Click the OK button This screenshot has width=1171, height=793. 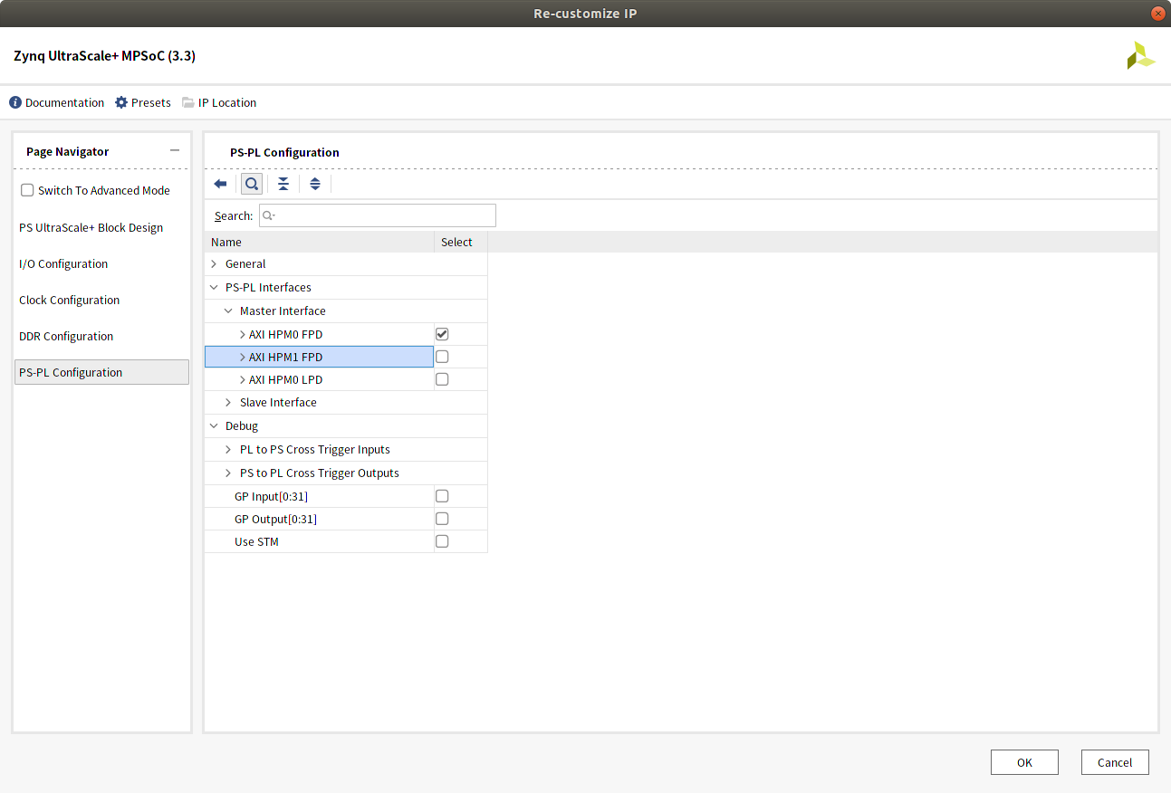(x=1024, y=762)
